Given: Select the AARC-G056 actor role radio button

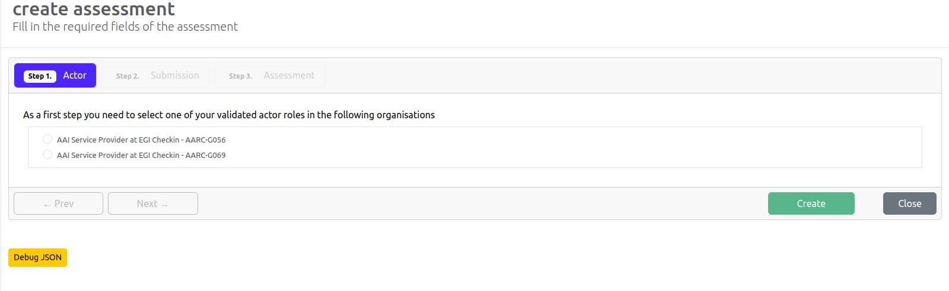Looking at the screenshot, I should pos(47,139).
